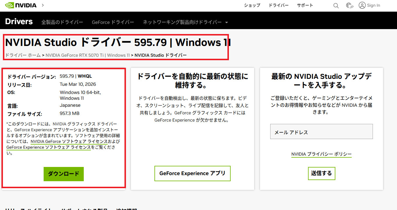Click the user account Sign In icon
The width and height of the screenshot is (397, 210).
[362, 5]
